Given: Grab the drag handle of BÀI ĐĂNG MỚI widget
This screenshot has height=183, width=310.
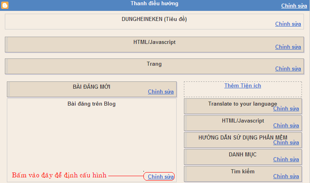Looking at the screenshot, I should coord(8,89).
